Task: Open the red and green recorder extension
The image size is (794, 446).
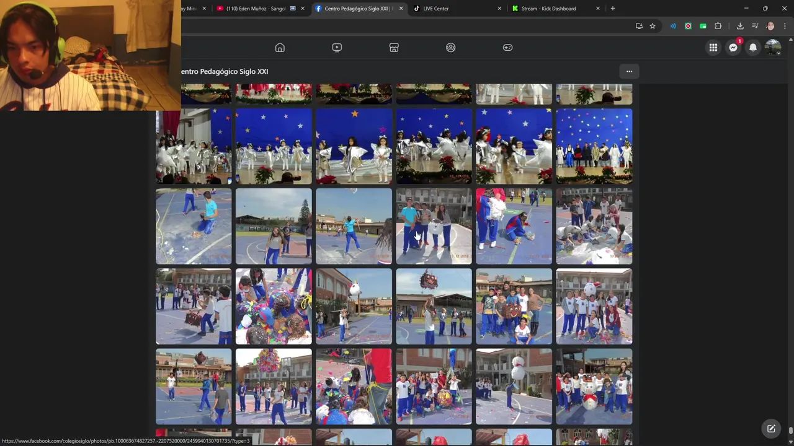Action: click(688, 26)
